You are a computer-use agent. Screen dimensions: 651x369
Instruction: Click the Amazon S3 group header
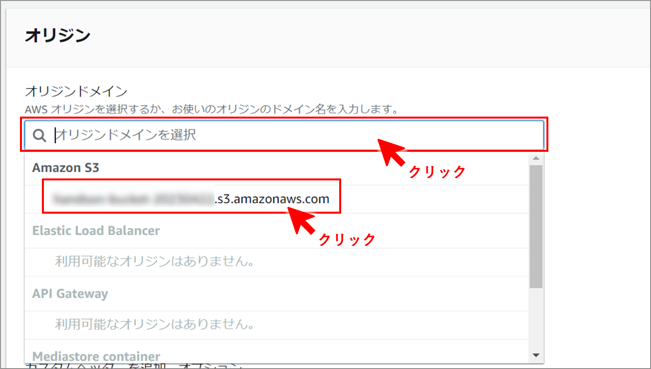(x=65, y=168)
